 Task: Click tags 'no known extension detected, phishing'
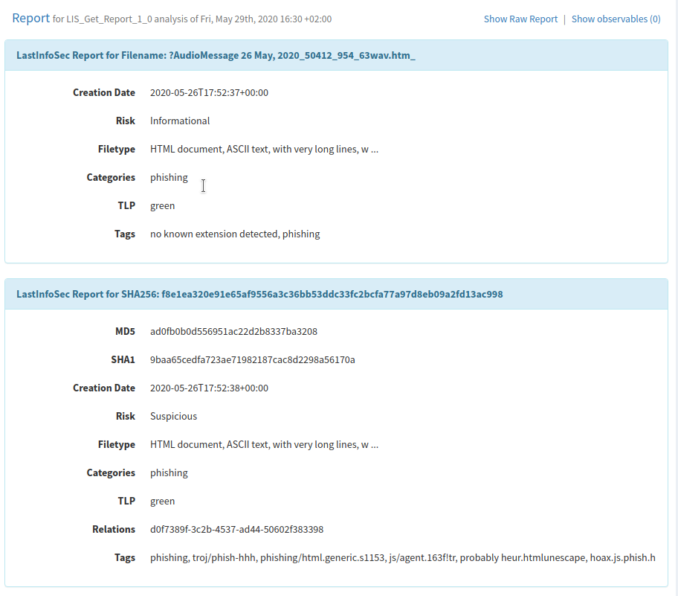(x=235, y=234)
